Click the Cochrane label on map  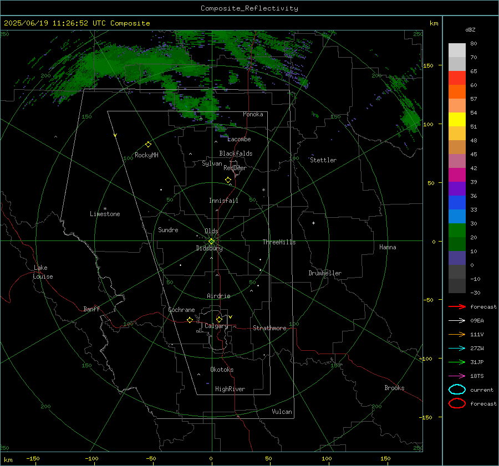[181, 310]
